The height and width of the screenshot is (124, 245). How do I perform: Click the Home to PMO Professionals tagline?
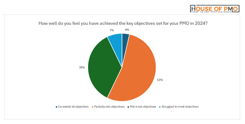tap(212, 12)
